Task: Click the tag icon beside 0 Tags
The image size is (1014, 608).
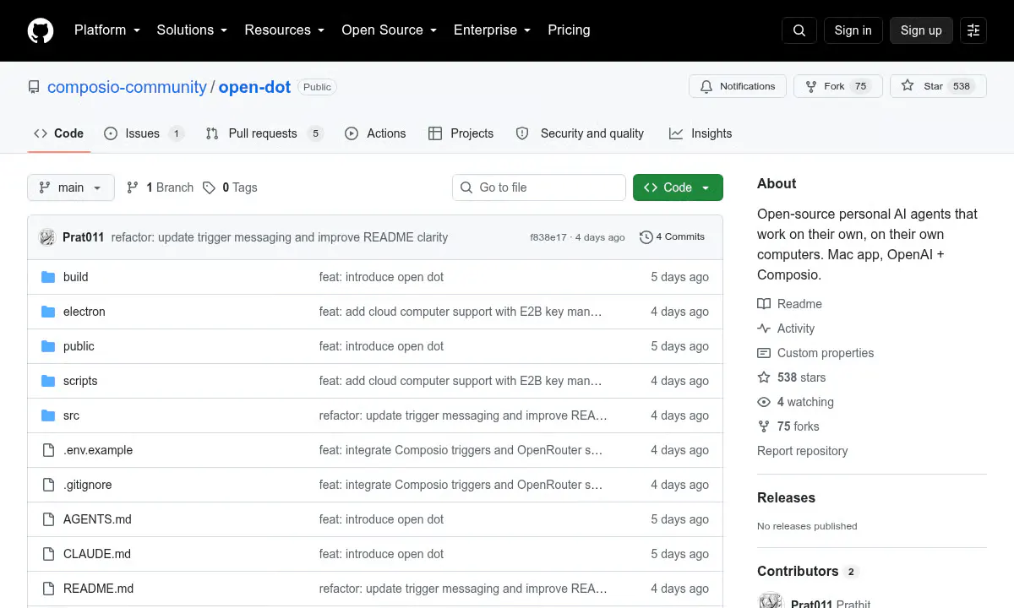Action: [210, 187]
